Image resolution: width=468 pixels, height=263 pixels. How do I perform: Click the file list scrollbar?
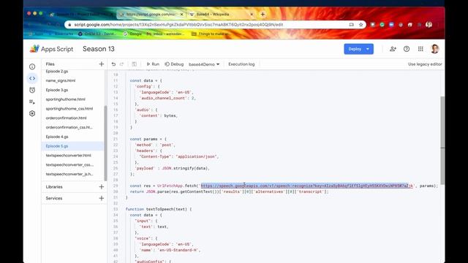pos(105,143)
